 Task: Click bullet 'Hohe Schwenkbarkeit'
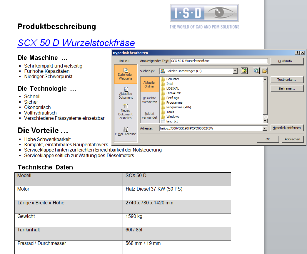point(47,139)
